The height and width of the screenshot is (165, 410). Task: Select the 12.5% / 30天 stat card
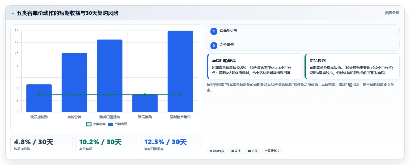coord(172,145)
